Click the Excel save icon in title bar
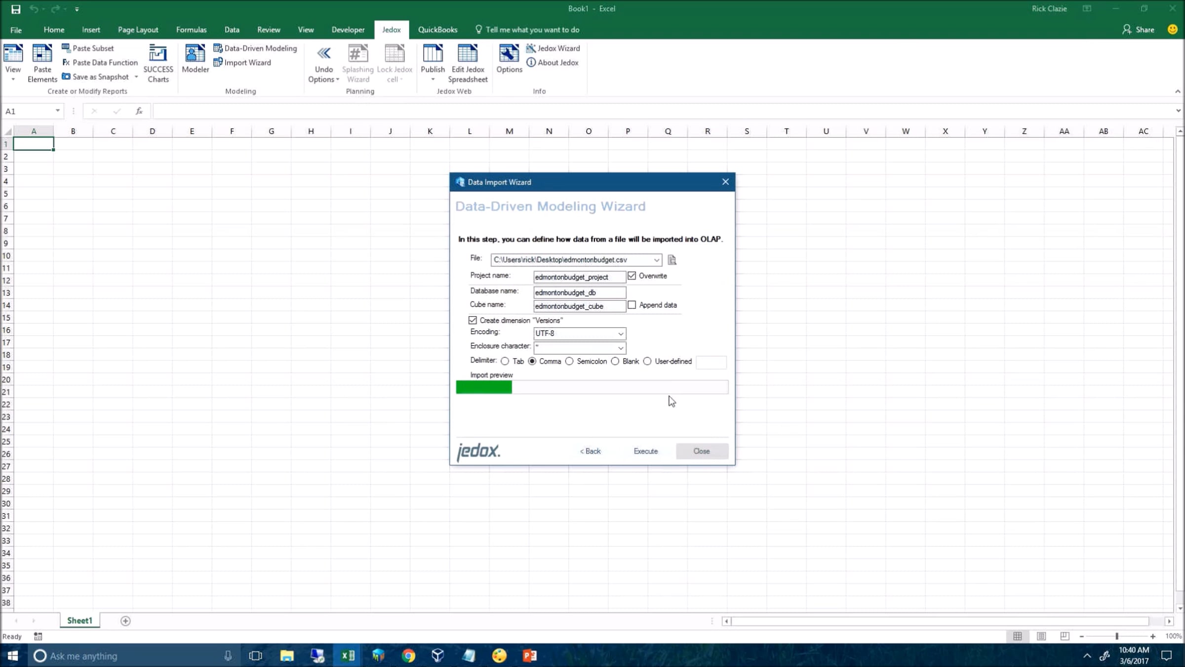The width and height of the screenshot is (1185, 667). [16, 9]
